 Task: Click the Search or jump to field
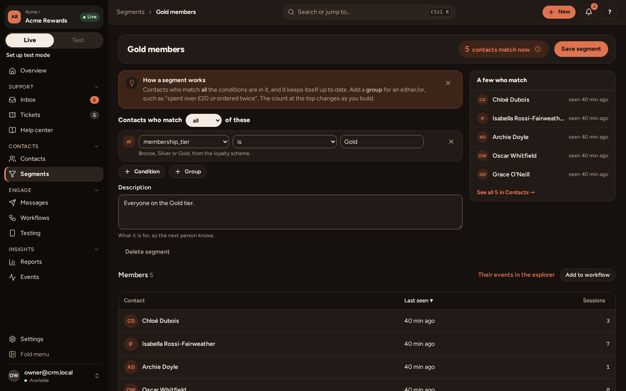pos(370,12)
